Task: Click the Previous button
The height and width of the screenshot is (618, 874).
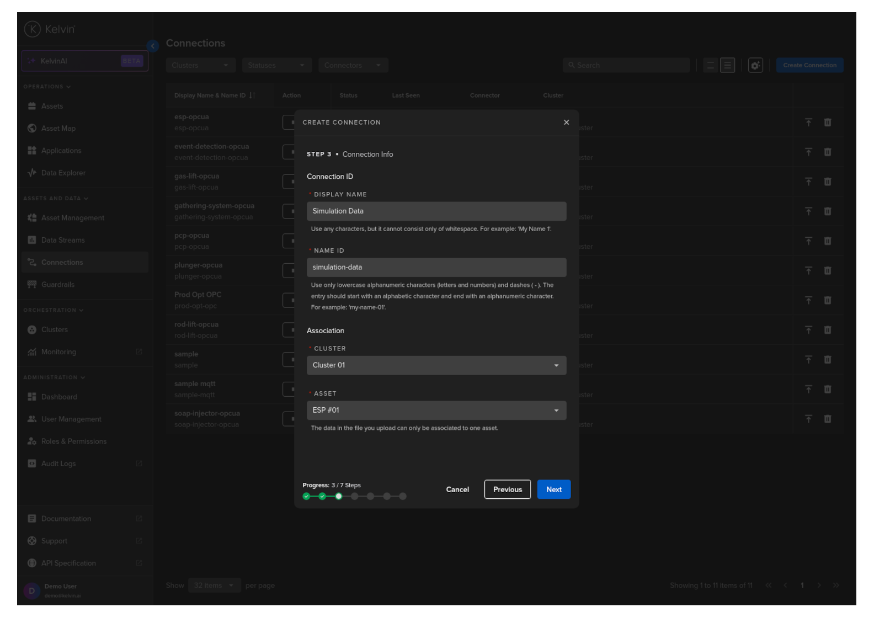Action: click(507, 489)
